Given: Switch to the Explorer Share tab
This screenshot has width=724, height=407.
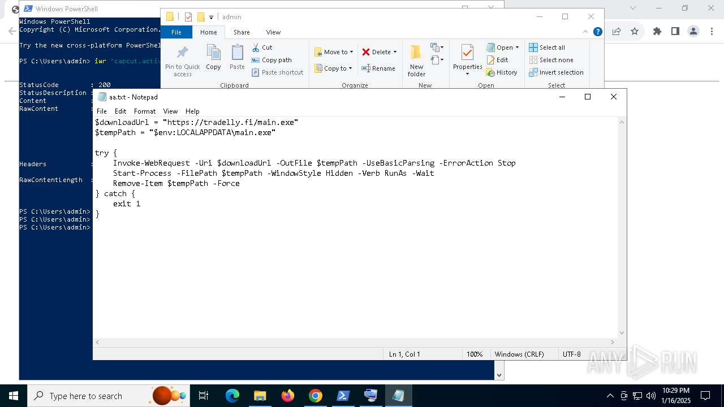Looking at the screenshot, I should coord(242,32).
